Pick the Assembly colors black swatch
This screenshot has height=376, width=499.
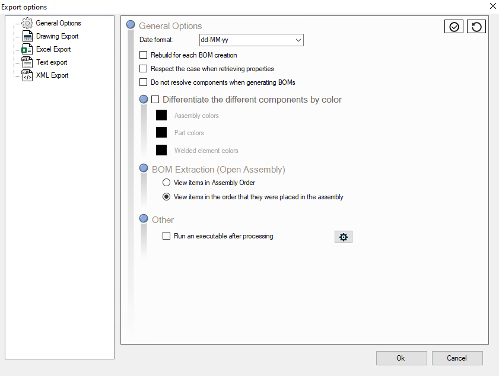(x=161, y=116)
